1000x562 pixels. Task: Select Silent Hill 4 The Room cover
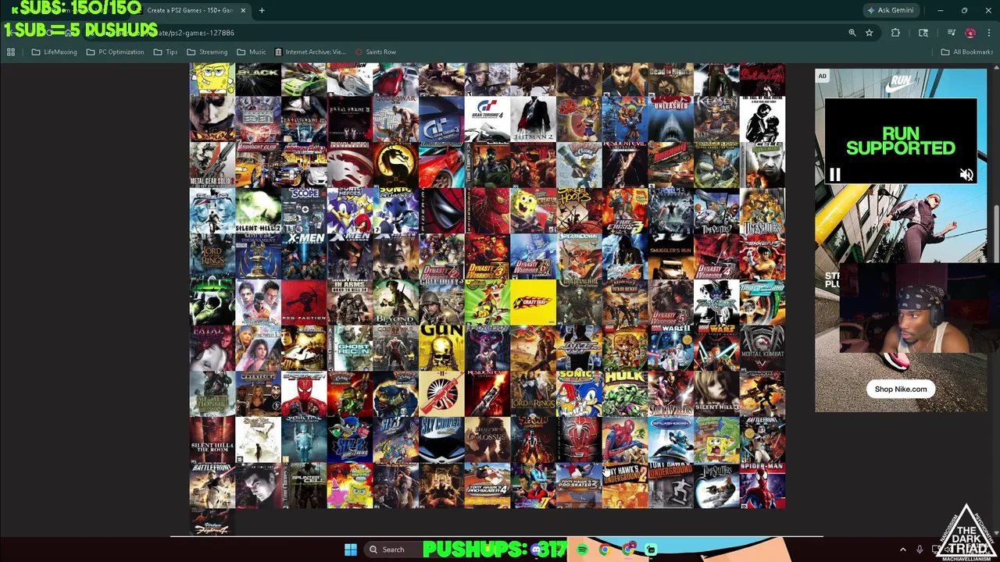point(212,440)
